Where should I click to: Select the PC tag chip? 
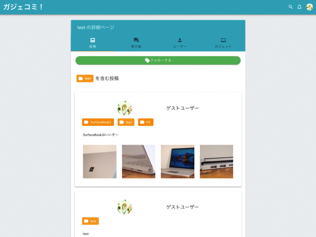coord(146,122)
